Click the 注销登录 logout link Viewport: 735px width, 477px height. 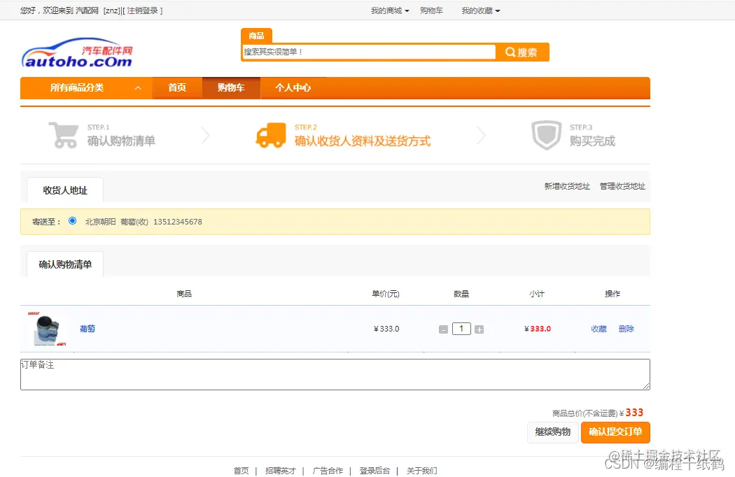point(143,10)
